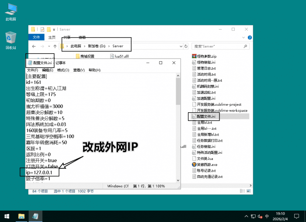
Task: Select the 文件类.lua file
Action: (202, 159)
